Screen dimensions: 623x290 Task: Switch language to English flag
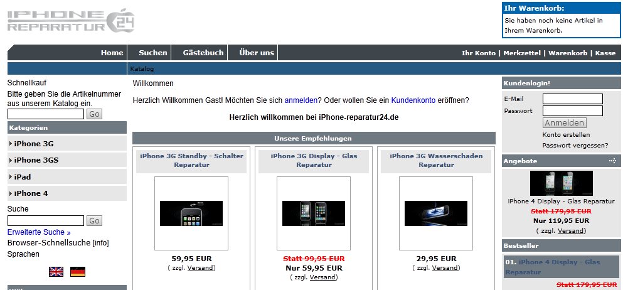(56, 272)
